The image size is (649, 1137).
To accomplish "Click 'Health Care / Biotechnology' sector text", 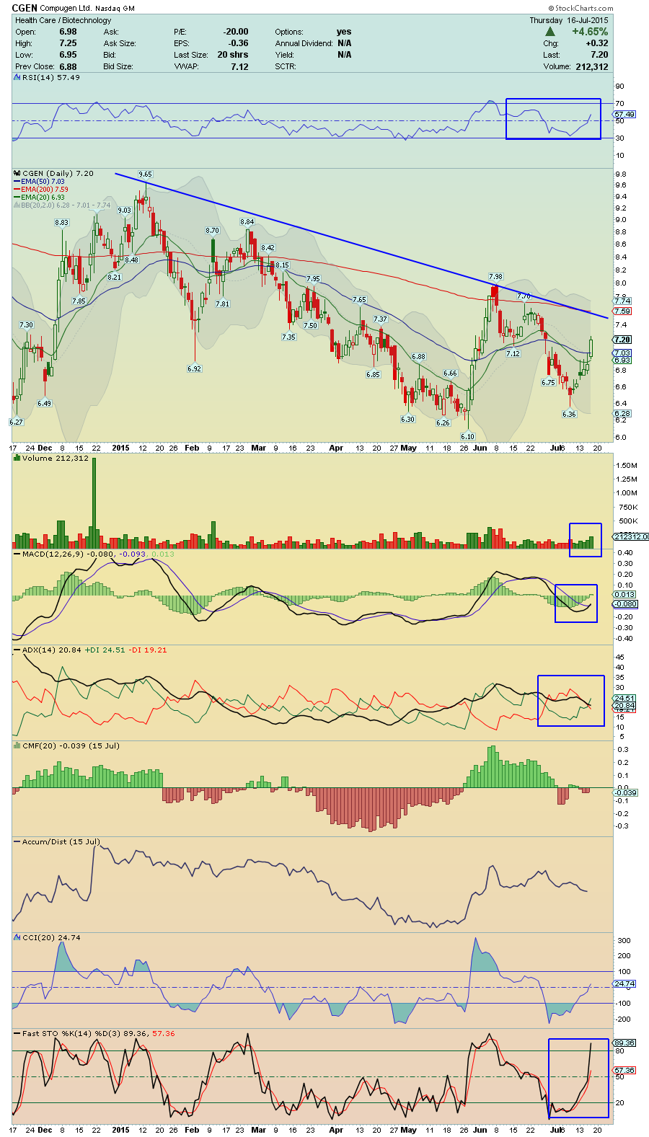I will [x=63, y=20].
